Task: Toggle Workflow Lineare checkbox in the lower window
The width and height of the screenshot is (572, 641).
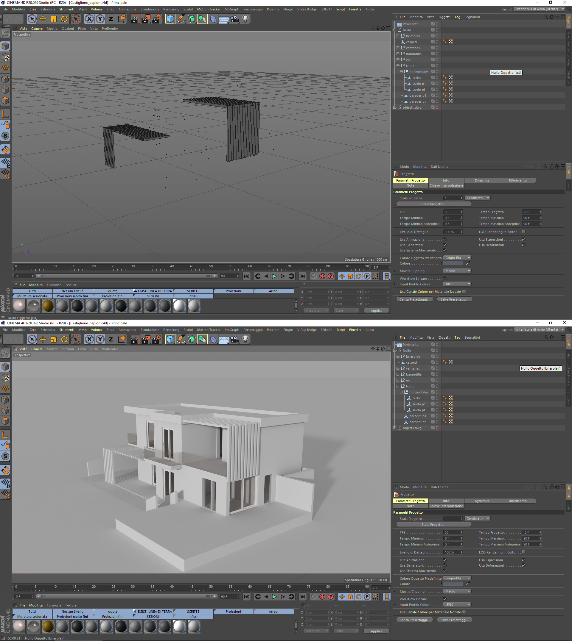Action: click(445, 599)
